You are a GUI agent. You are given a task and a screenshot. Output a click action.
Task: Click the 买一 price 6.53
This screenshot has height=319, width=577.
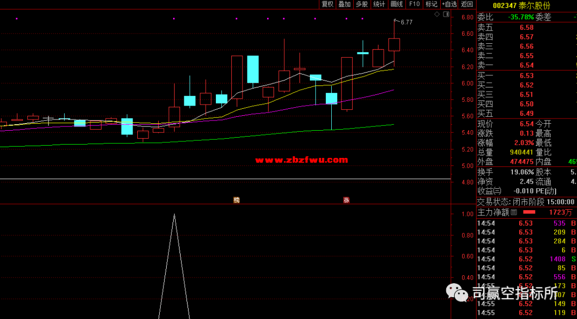pos(527,76)
